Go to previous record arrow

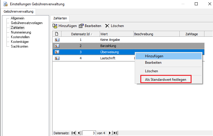click(79, 133)
